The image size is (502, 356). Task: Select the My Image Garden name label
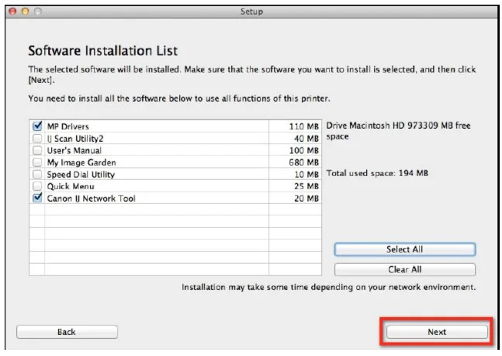click(x=81, y=162)
